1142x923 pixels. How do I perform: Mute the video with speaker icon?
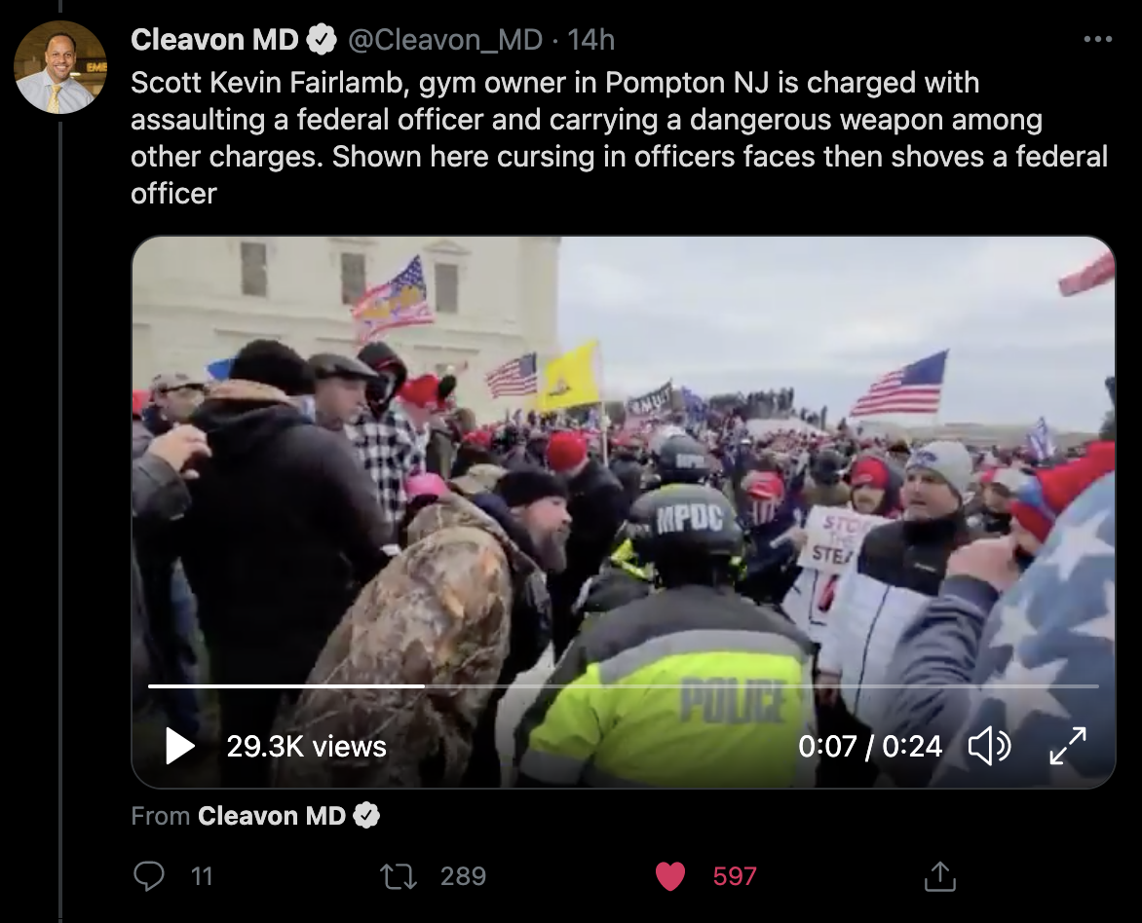(989, 746)
